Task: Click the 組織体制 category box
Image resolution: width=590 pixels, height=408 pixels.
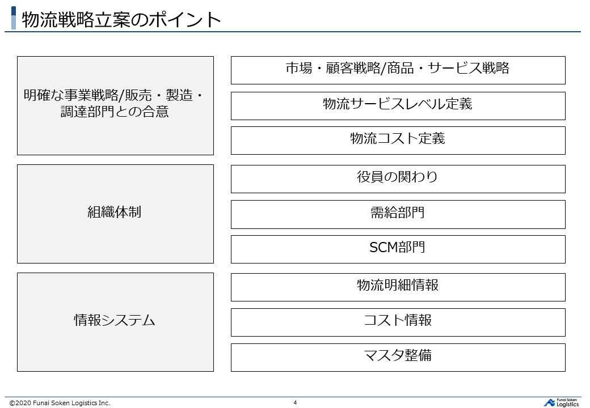Action: [115, 214]
